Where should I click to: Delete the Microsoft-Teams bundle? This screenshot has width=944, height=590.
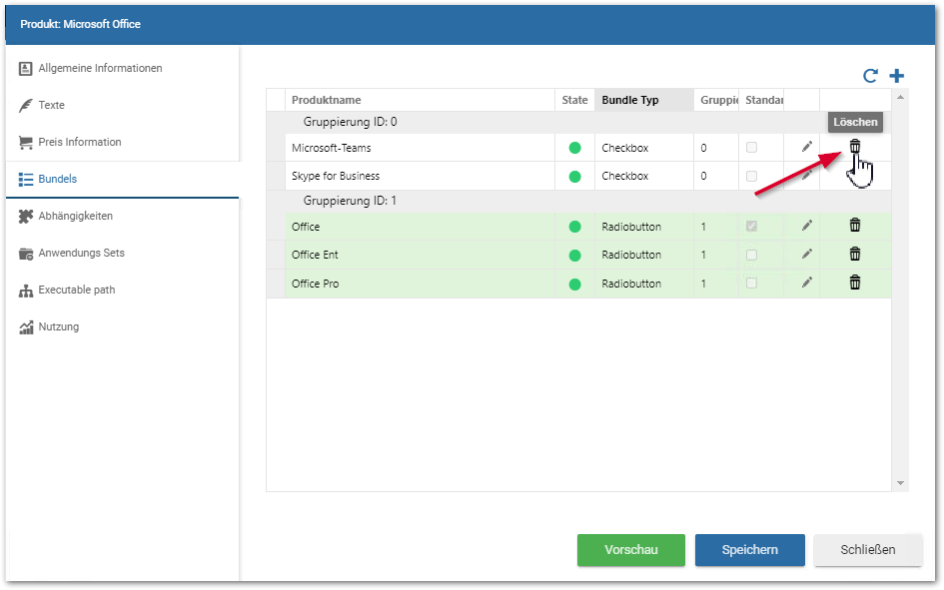click(x=855, y=146)
